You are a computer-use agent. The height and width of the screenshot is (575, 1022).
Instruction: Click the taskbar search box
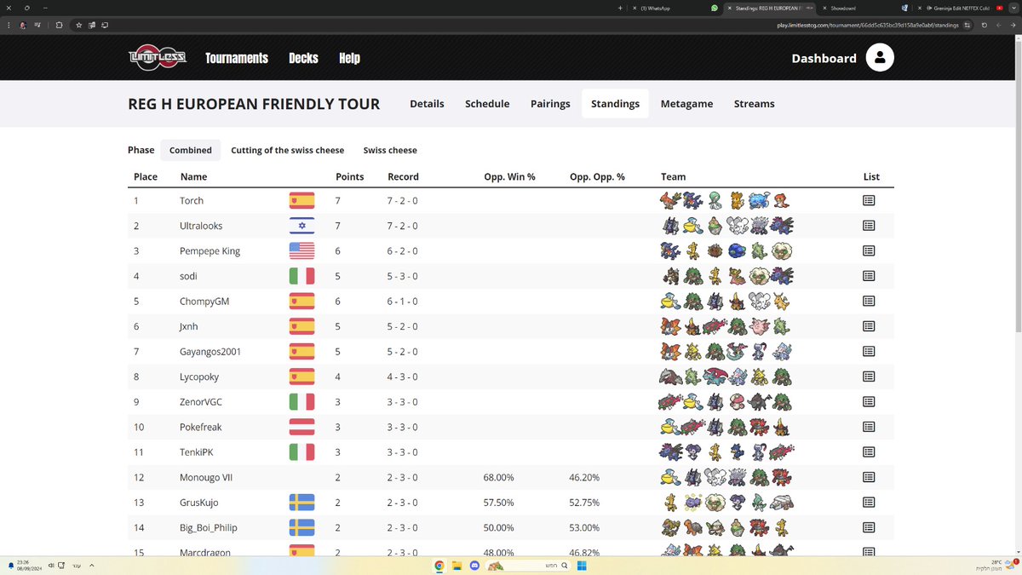click(528, 565)
